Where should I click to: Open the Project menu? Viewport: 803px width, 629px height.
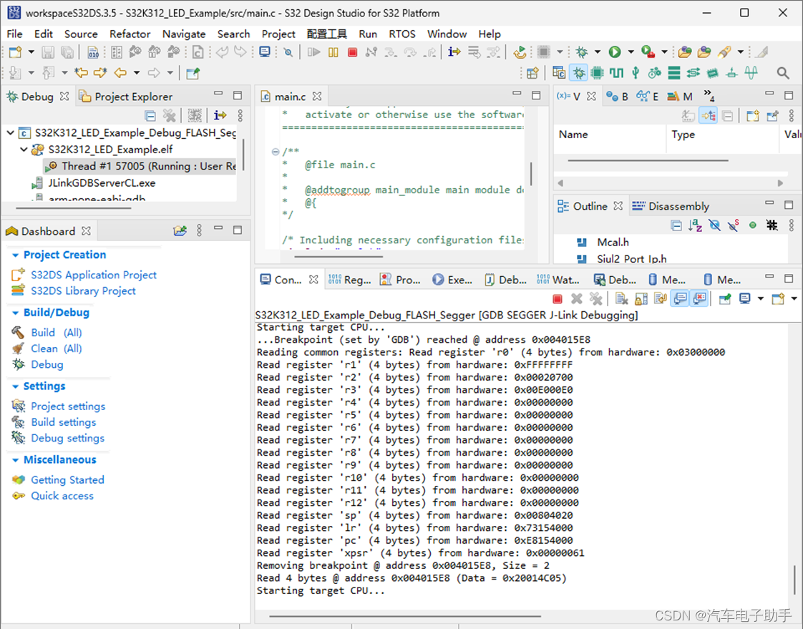(x=278, y=34)
